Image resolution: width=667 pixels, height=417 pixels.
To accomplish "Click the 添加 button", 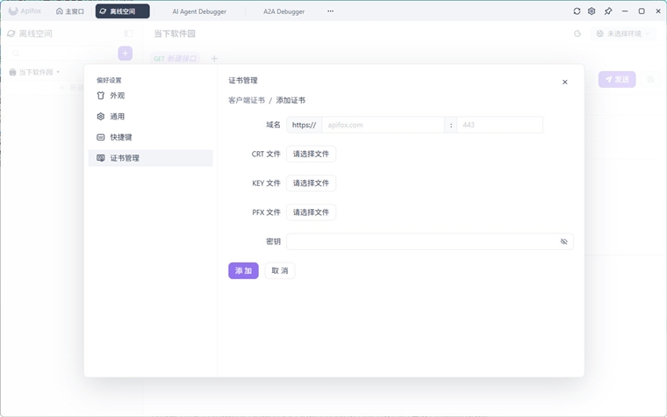I will 243,270.
